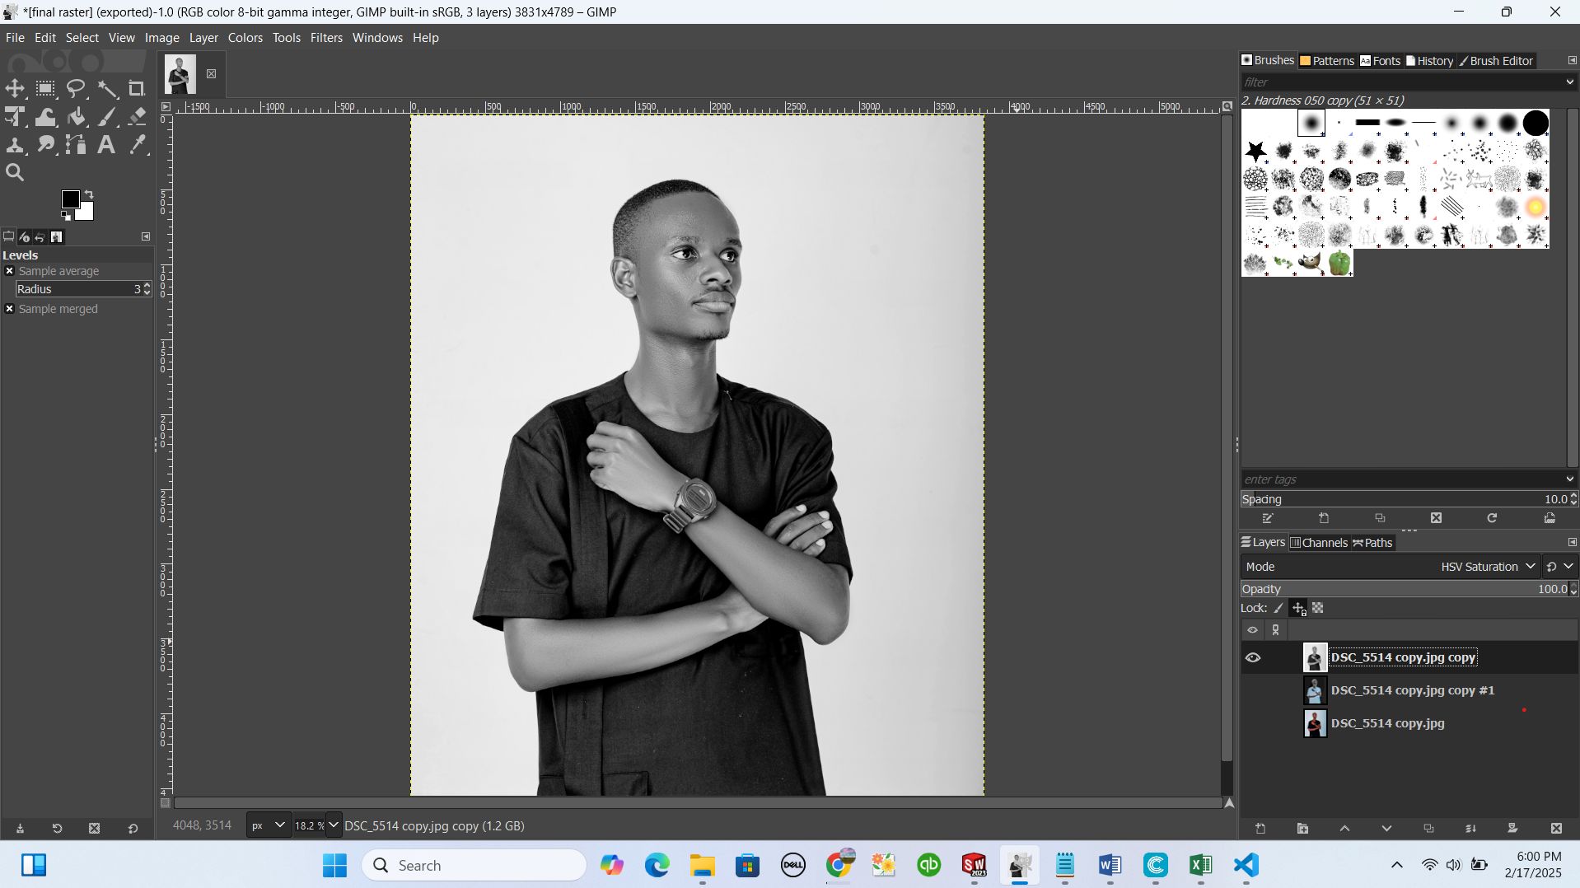
Task: Save tool preset button in tool options
Action: point(20,829)
